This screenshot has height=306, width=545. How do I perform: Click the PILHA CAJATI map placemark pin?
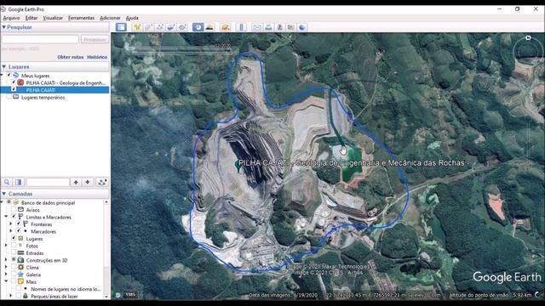tap(238, 165)
